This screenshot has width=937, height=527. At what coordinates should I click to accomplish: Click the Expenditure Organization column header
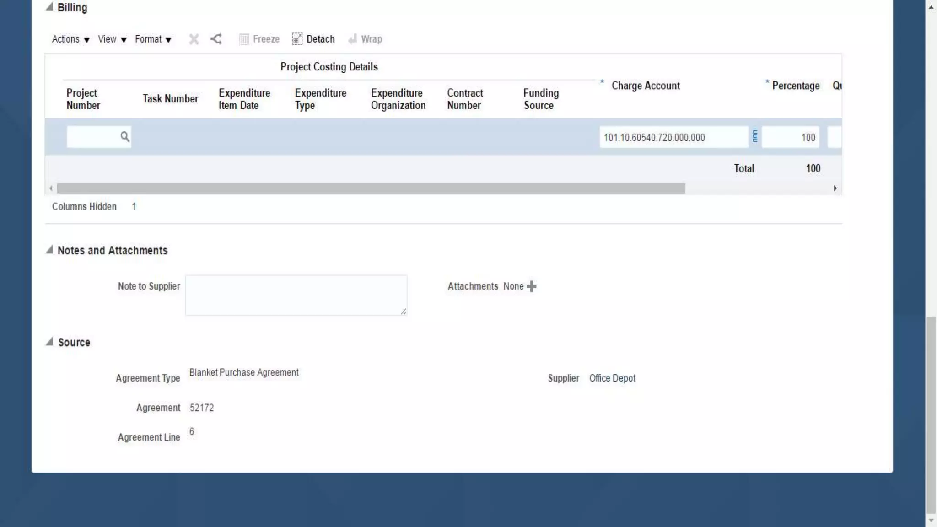(x=398, y=99)
